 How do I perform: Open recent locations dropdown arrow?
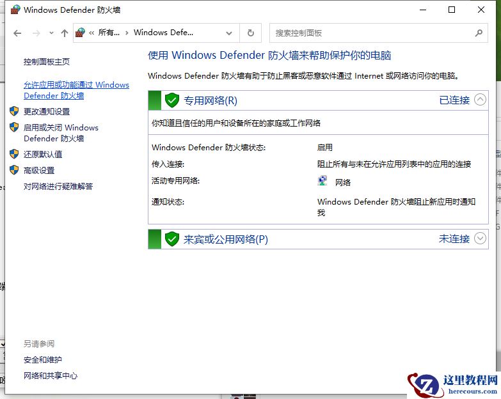point(51,33)
